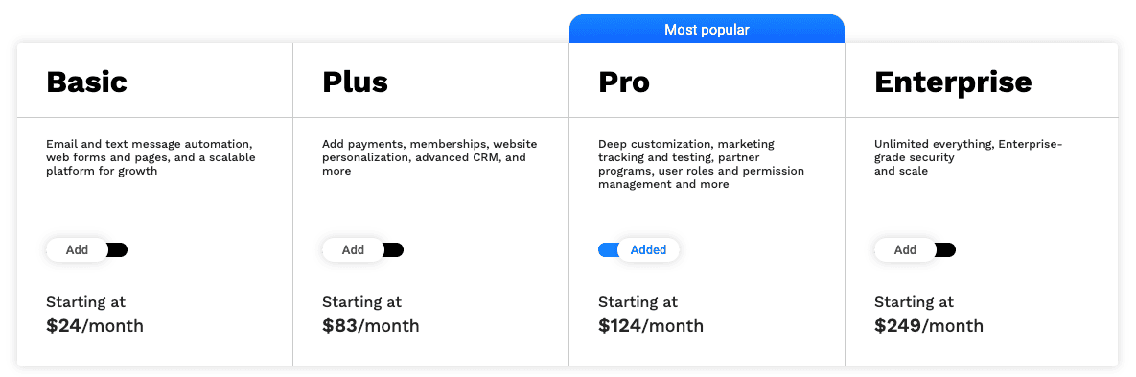This screenshot has height=377, width=1136.
Task: Click the Starting at label under Enterprise
Action: (914, 301)
